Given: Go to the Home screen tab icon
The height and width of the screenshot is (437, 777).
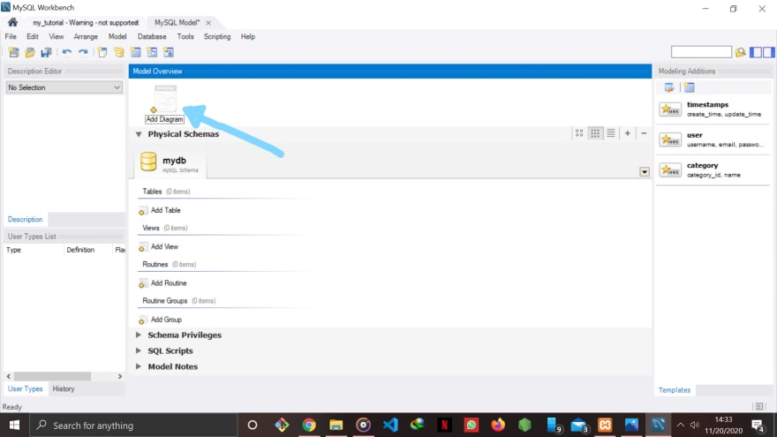Looking at the screenshot, I should point(13,22).
